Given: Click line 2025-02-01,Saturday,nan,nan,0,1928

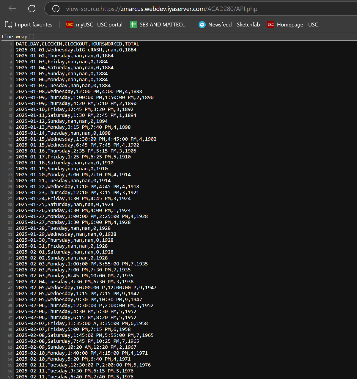Looking at the screenshot, I should pos(65,252).
